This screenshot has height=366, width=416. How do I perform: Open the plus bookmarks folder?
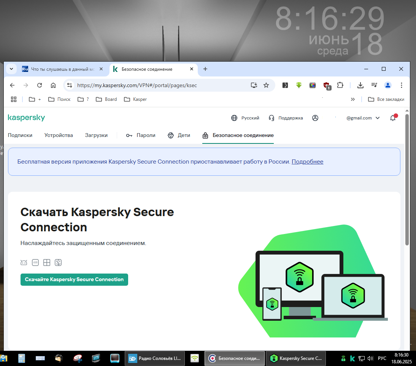(x=35, y=99)
